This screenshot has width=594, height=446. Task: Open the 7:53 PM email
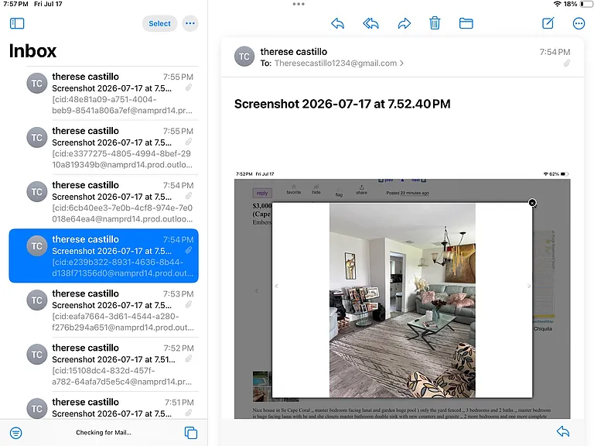coord(104,310)
